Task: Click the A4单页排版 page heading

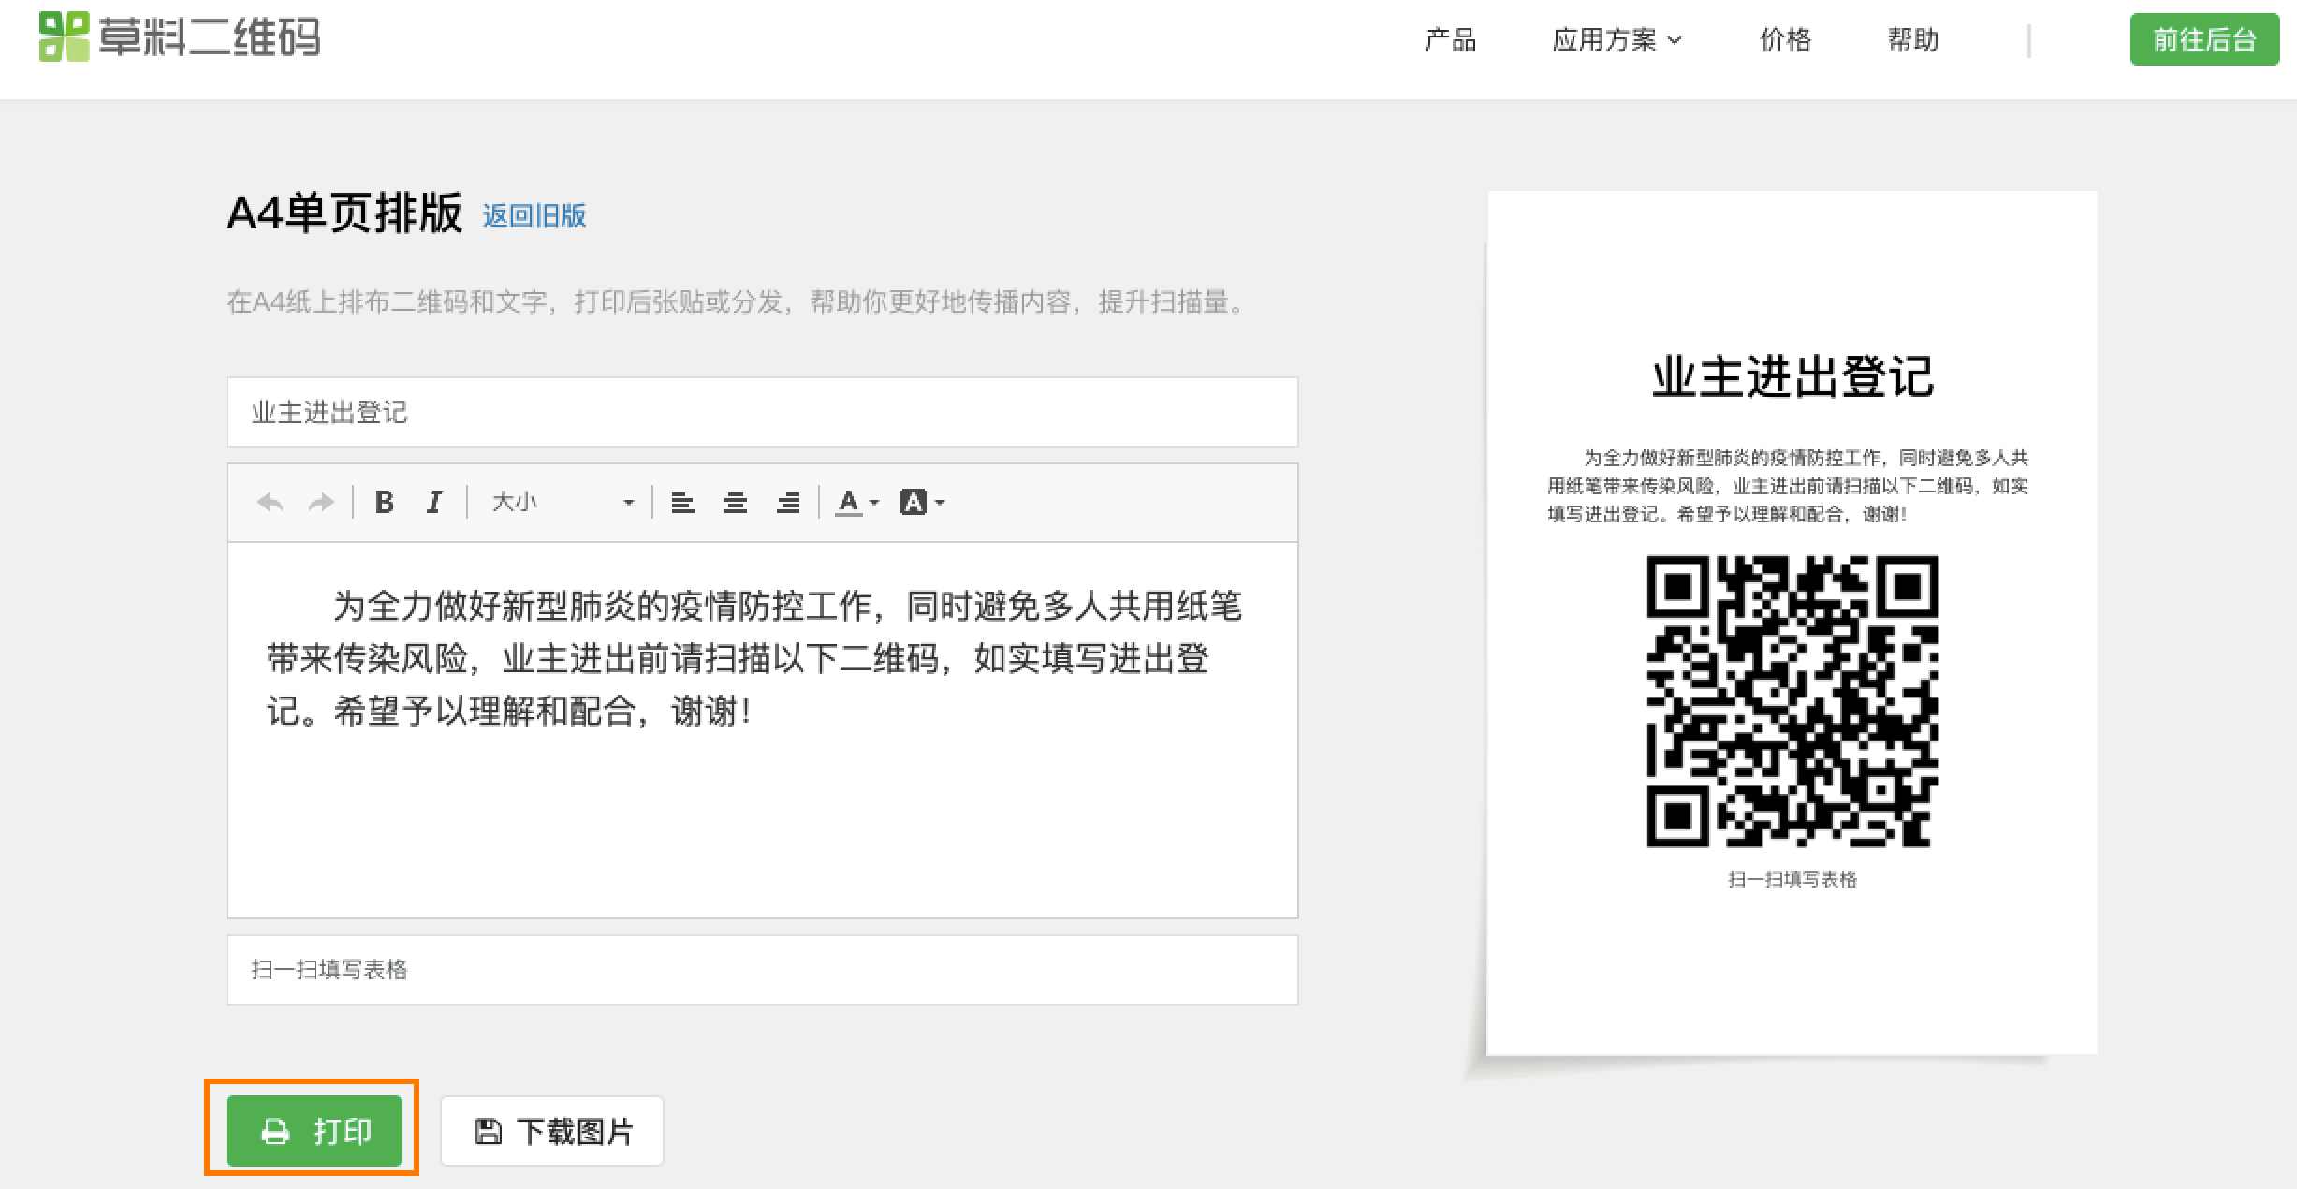Action: (344, 213)
